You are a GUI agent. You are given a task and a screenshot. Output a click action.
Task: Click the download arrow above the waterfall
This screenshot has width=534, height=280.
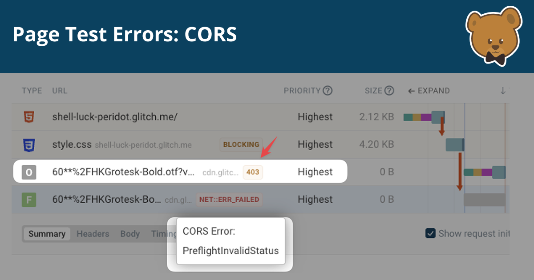pos(503,90)
